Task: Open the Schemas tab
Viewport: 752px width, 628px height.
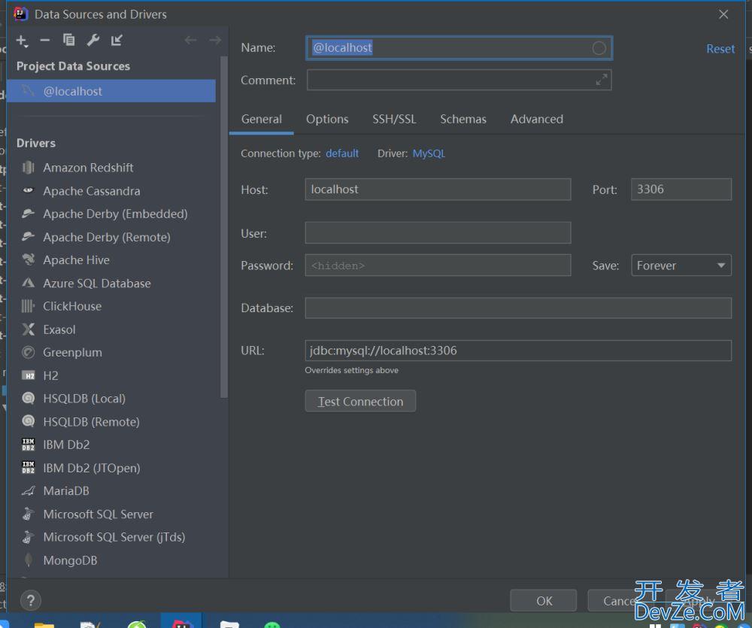Action: point(463,119)
